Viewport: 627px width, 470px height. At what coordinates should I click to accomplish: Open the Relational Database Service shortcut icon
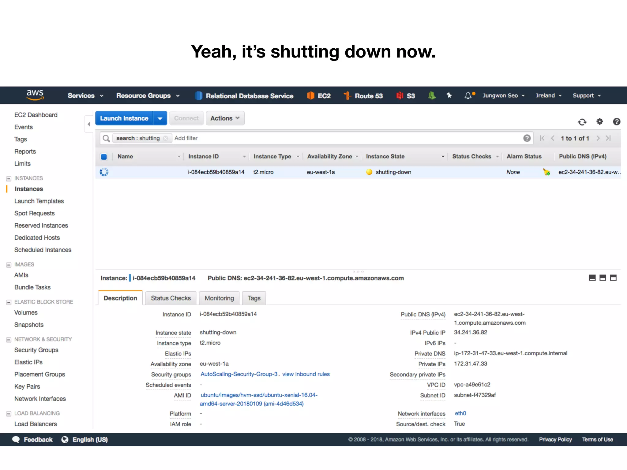click(x=198, y=96)
